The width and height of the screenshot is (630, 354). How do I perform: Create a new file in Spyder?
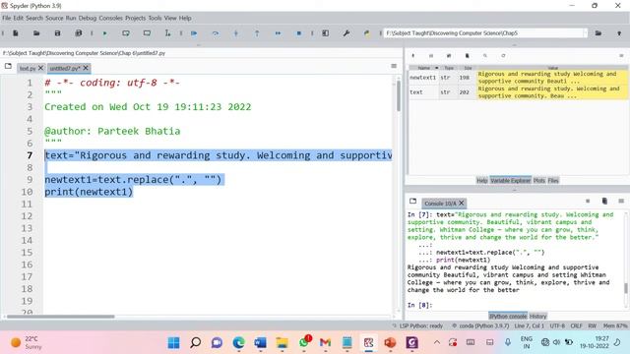(x=16, y=33)
